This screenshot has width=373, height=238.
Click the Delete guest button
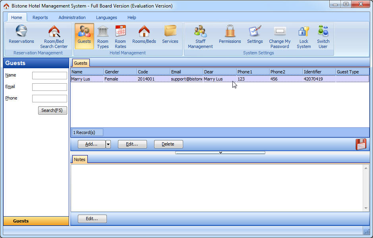click(168, 144)
